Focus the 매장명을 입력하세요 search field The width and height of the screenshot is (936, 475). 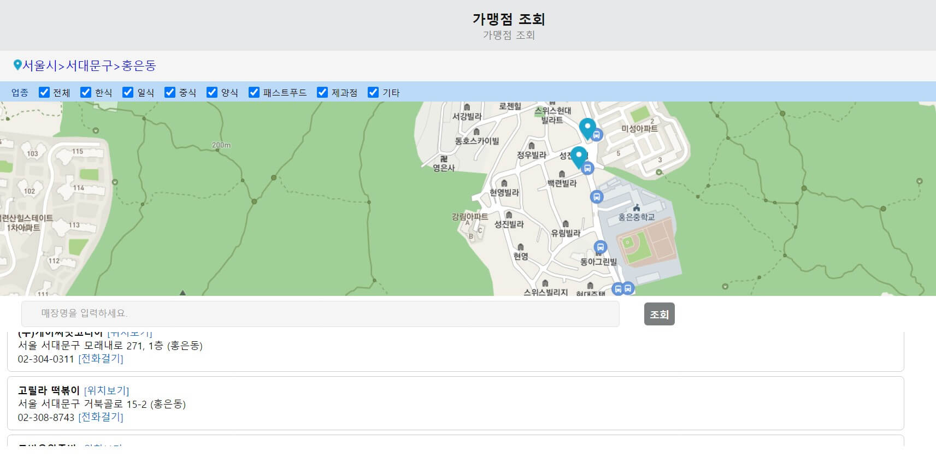(x=320, y=313)
